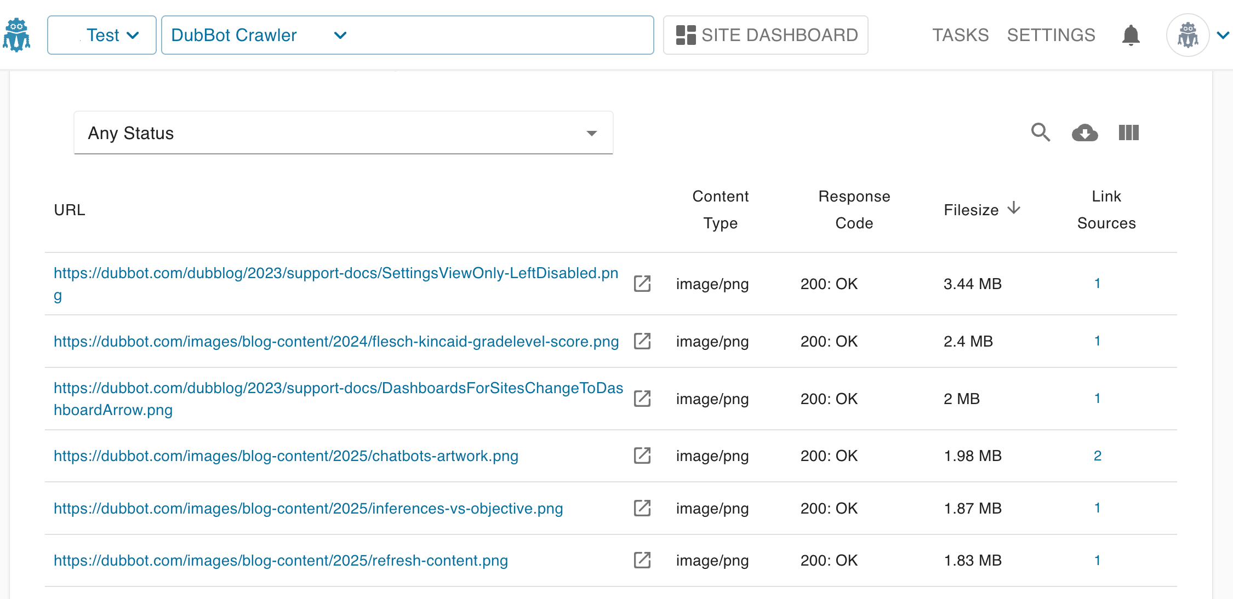Open the user account chevron menu
This screenshot has height=599, width=1233.
(1223, 35)
